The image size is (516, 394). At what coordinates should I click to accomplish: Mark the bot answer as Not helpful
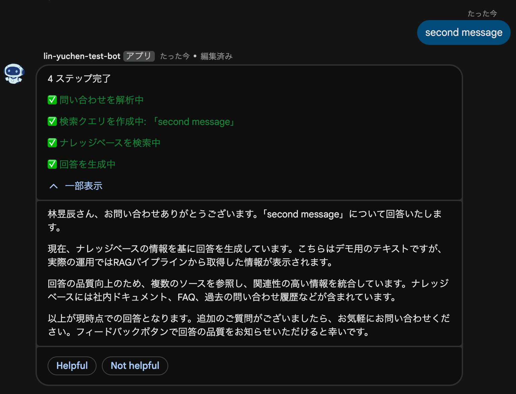click(x=135, y=366)
